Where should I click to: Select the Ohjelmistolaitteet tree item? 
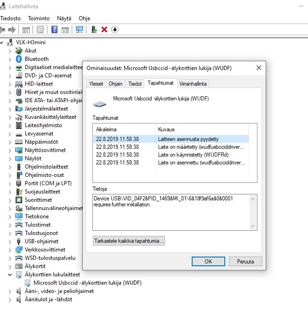click(46, 167)
